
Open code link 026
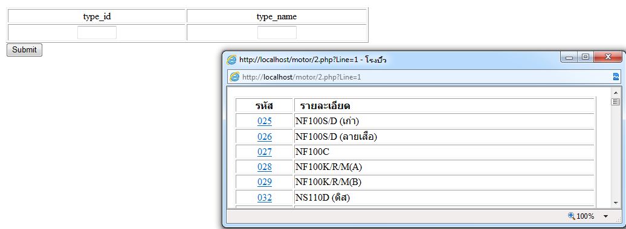coord(264,137)
